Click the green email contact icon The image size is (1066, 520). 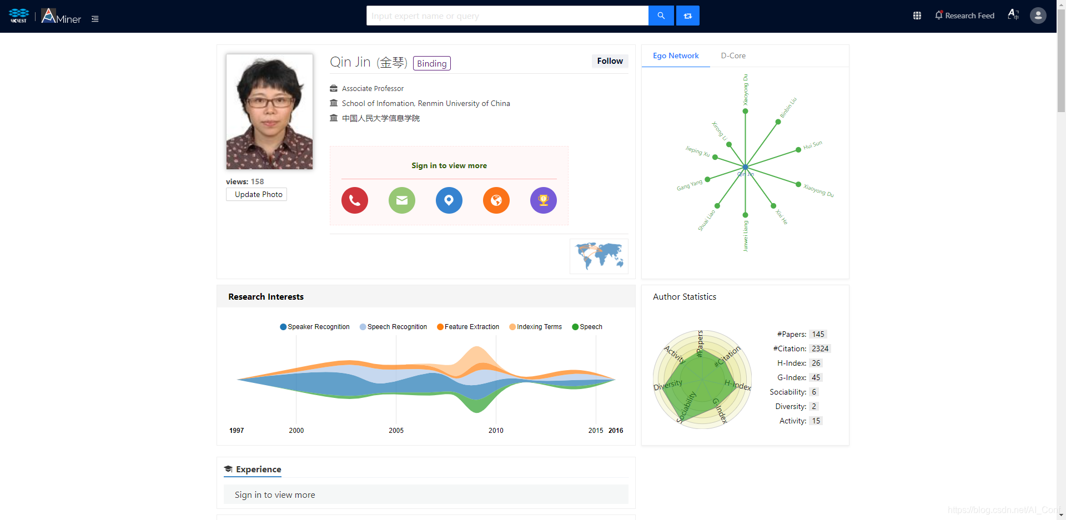coord(402,200)
